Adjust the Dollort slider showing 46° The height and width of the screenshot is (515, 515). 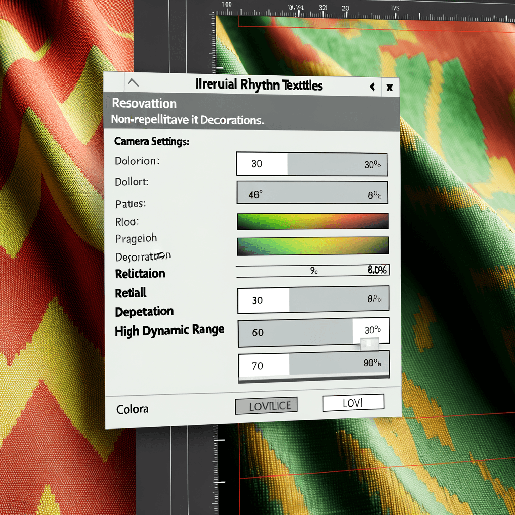(x=312, y=192)
